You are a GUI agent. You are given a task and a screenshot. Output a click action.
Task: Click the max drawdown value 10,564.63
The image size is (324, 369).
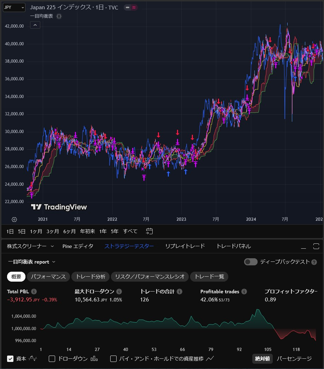(87, 300)
